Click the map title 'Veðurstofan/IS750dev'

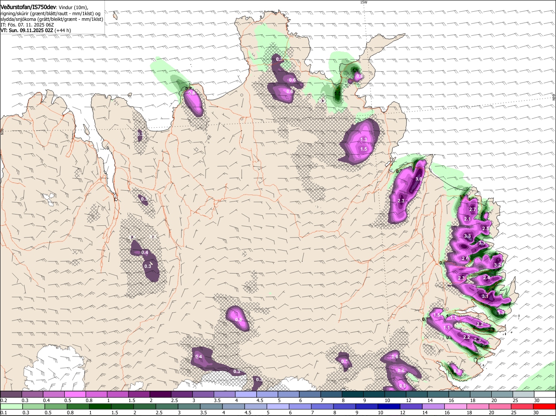pyautogui.click(x=28, y=7)
